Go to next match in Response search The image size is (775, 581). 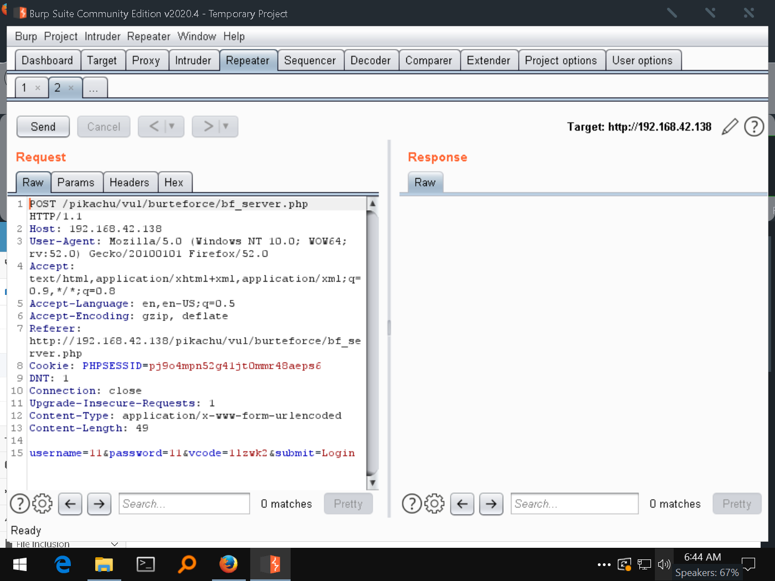tap(491, 504)
